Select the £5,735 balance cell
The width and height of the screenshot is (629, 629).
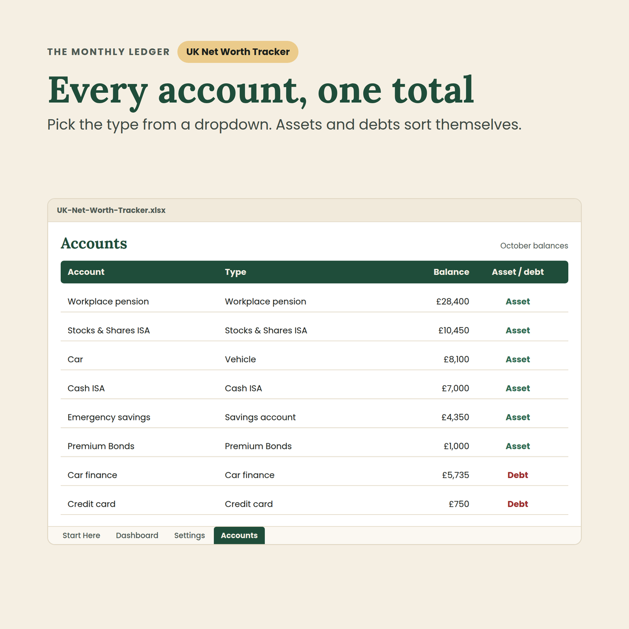[456, 475]
